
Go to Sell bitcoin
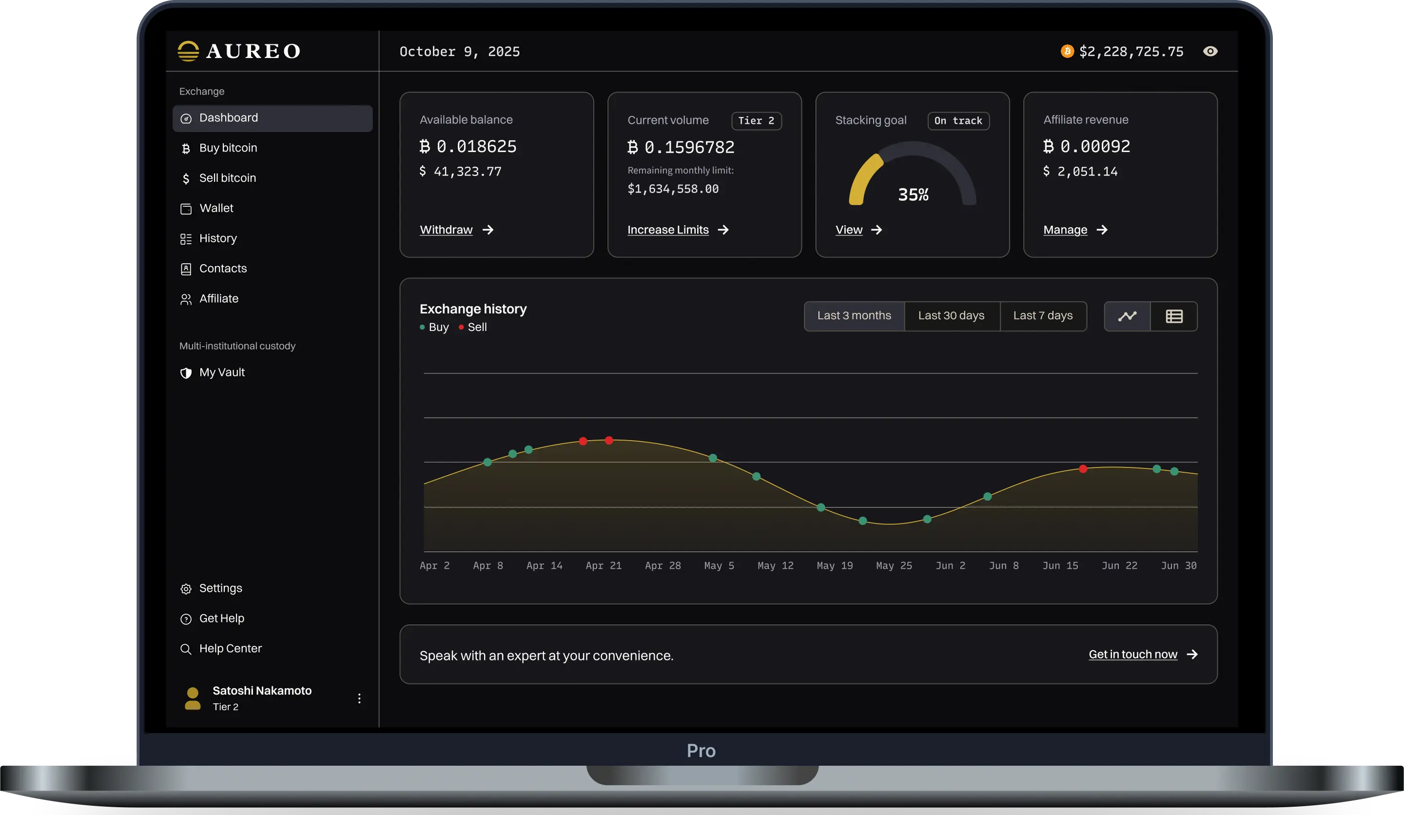[227, 178]
